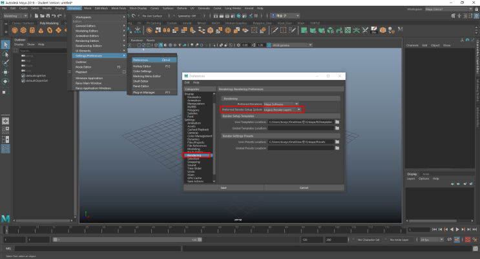
Task: Activate the Scale tool
Action: (x=6, y=91)
